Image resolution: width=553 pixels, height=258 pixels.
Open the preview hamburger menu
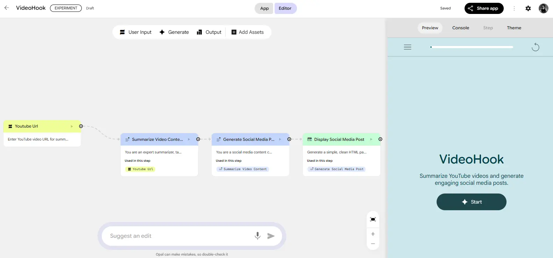[407, 47]
